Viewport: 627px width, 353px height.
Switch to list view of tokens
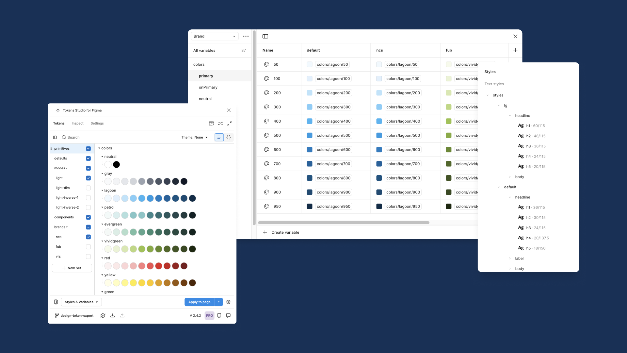click(x=219, y=138)
